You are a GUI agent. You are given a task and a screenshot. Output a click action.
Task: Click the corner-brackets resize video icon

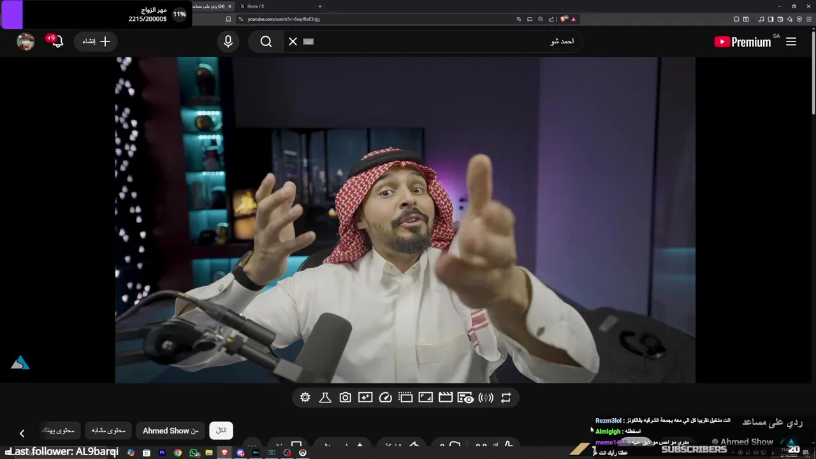click(425, 398)
